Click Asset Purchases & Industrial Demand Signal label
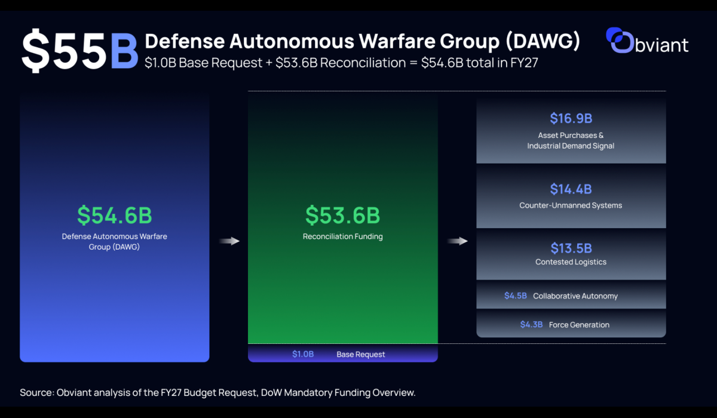 pyautogui.click(x=571, y=140)
